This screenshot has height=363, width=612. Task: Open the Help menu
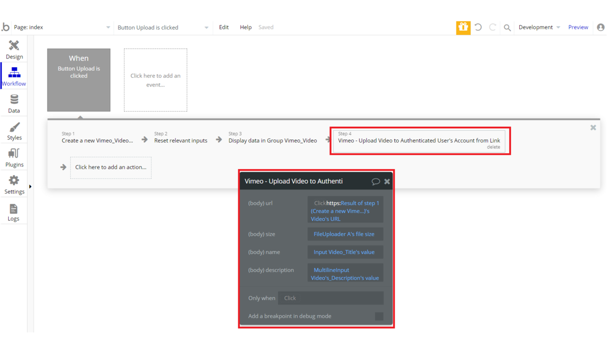pos(246,27)
